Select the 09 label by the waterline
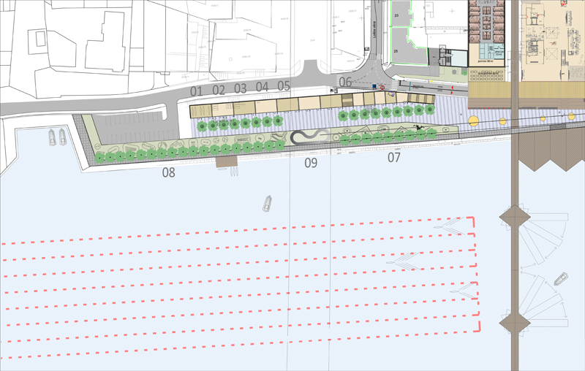 (x=311, y=163)
